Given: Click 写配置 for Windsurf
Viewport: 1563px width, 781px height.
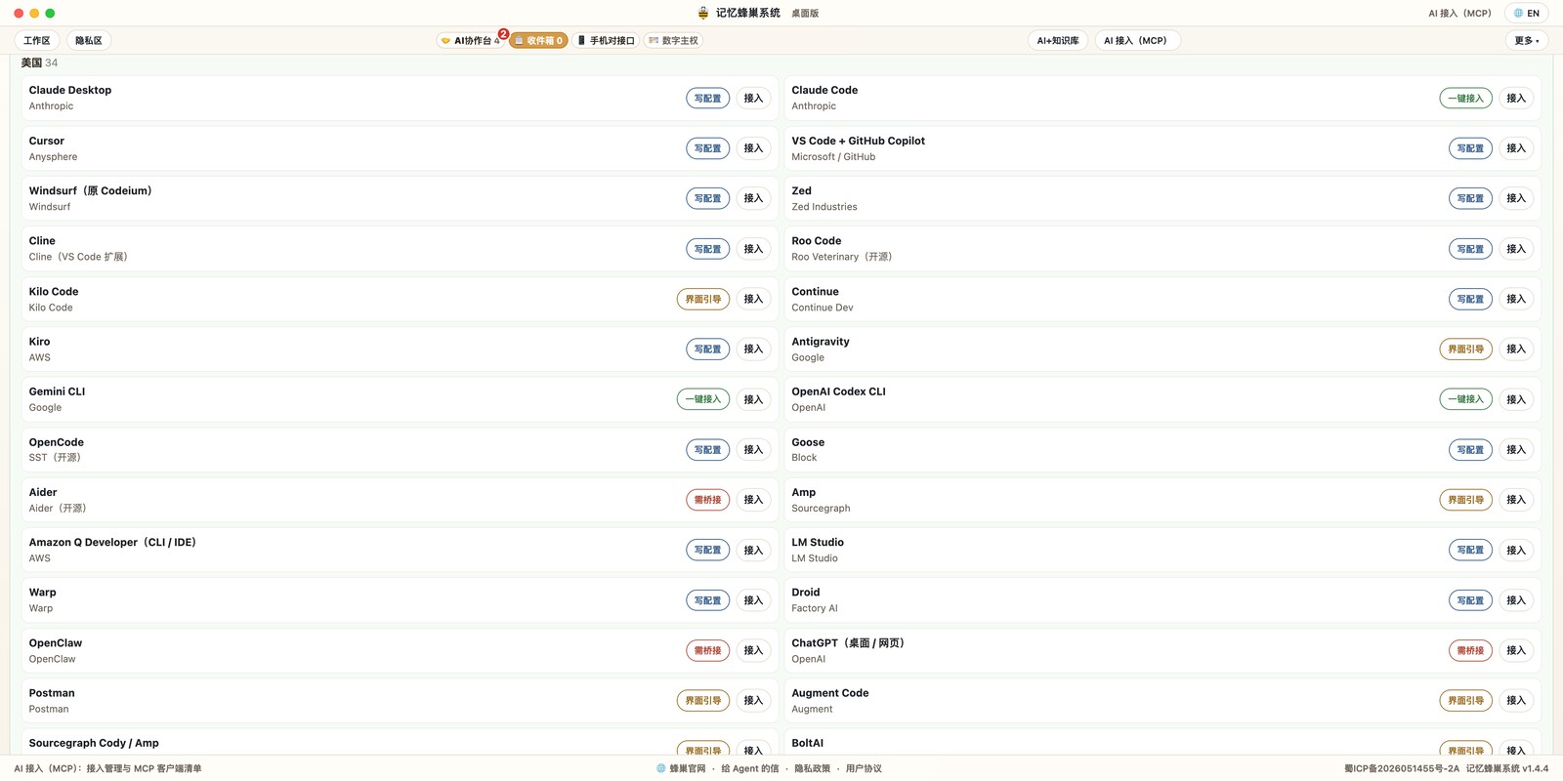Looking at the screenshot, I should click(707, 198).
